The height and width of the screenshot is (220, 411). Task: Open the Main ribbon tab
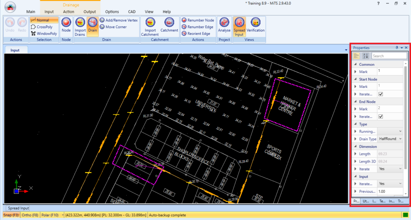click(x=31, y=12)
